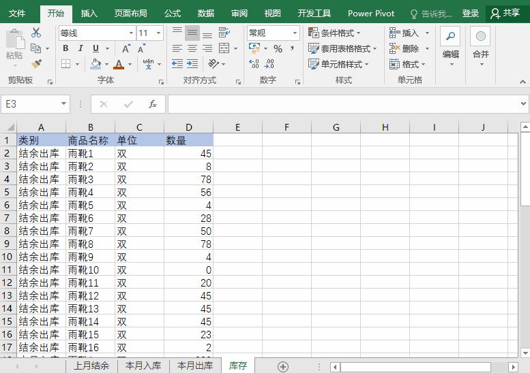Click Insert Function fx icon
The height and width of the screenshot is (373, 530).
(x=153, y=104)
